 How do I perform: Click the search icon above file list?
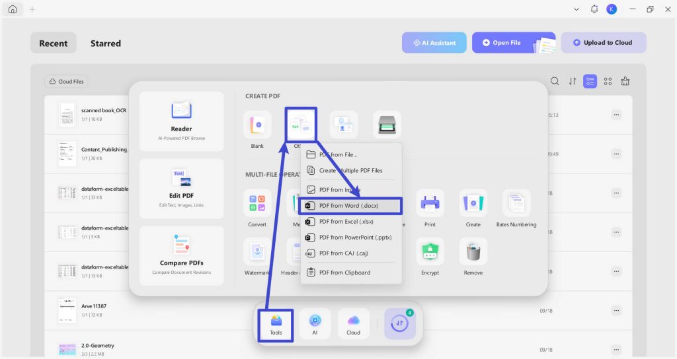pos(555,81)
